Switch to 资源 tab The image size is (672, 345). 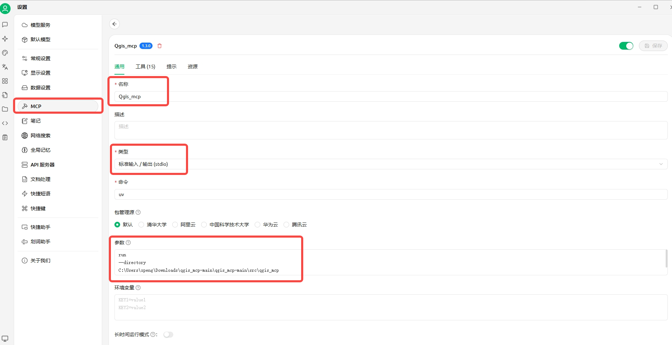[x=193, y=67]
